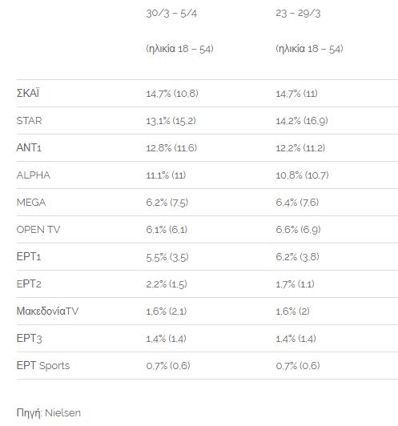Image resolution: width=398 pixels, height=426 pixels.
Task: Click the 23 – 29/3 column header
Action: click(298, 14)
